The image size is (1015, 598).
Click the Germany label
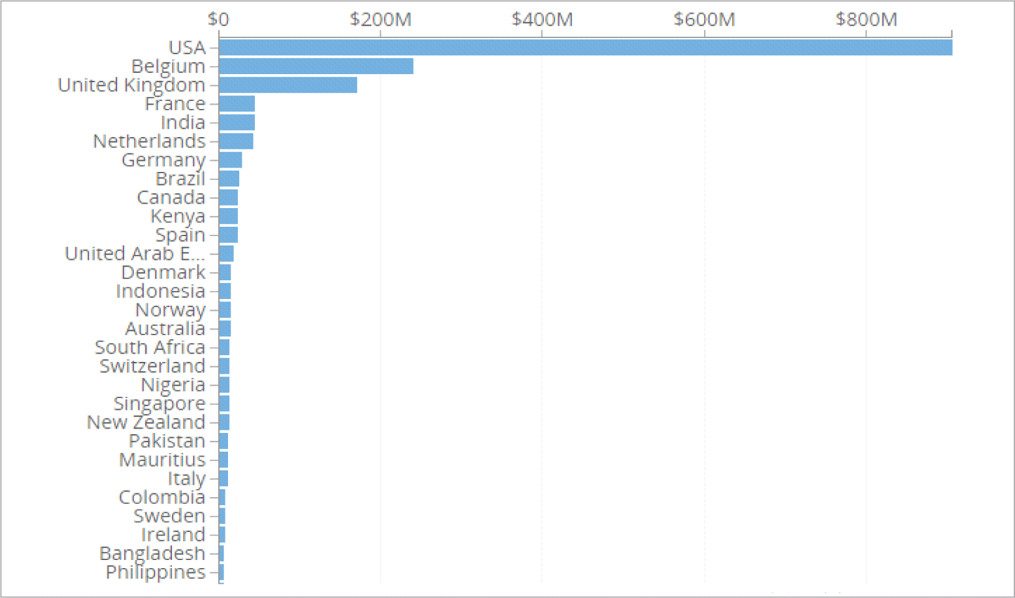[x=164, y=160]
